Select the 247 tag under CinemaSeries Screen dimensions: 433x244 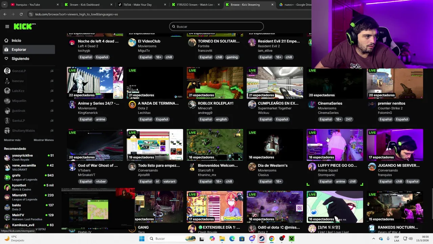(349, 119)
